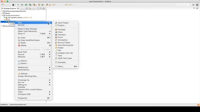
Task: Click Copy Qualified Name menu item
Action: [x=33, y=40]
